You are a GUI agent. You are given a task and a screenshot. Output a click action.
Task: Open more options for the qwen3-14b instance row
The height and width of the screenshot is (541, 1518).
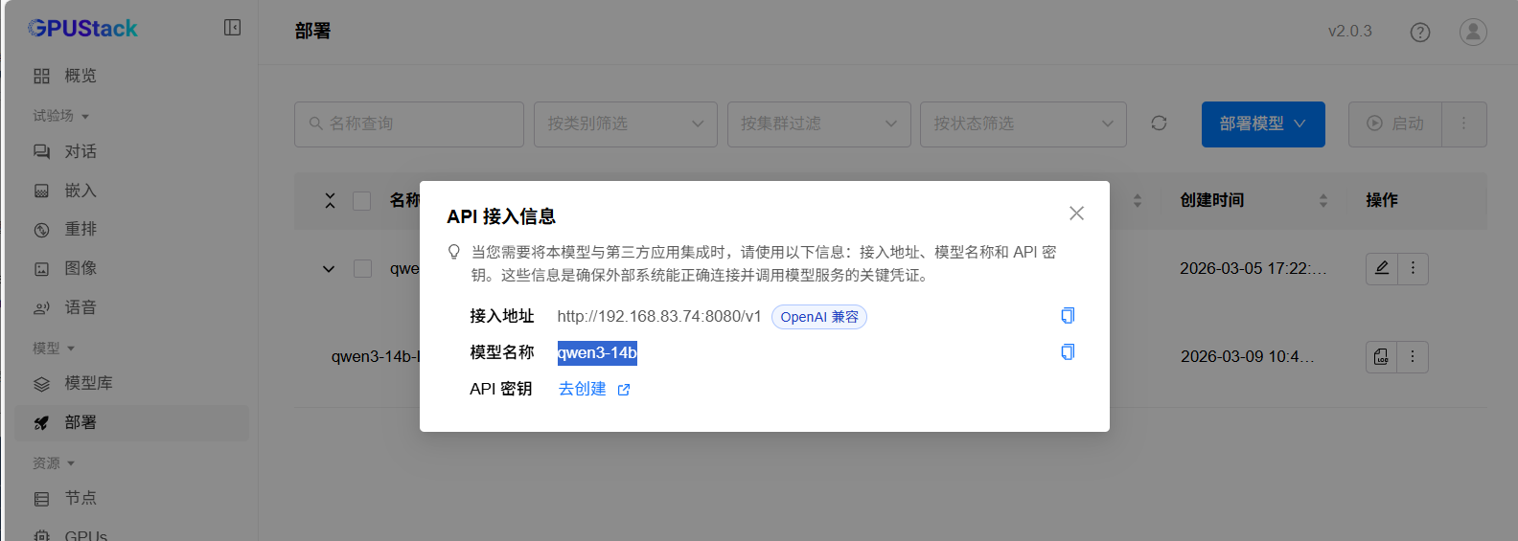point(1413,357)
